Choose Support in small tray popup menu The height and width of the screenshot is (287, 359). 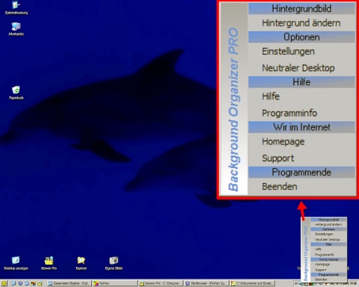pyautogui.click(x=328, y=270)
